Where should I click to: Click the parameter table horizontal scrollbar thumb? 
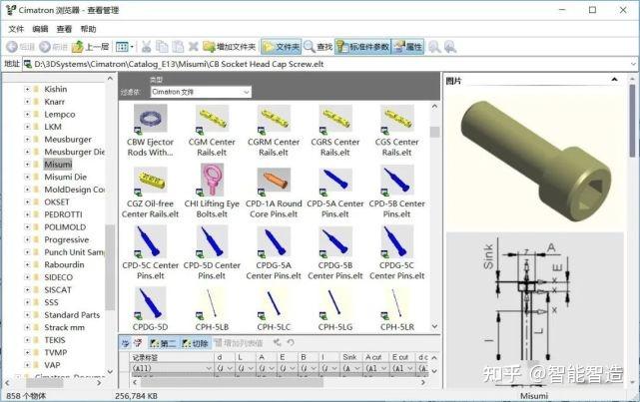pos(232,382)
